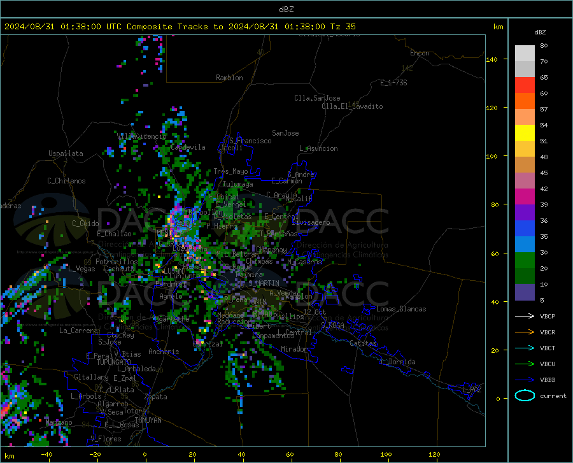Select the green VBCU arrow symbol
The height and width of the screenshot is (463, 573).
[525, 364]
